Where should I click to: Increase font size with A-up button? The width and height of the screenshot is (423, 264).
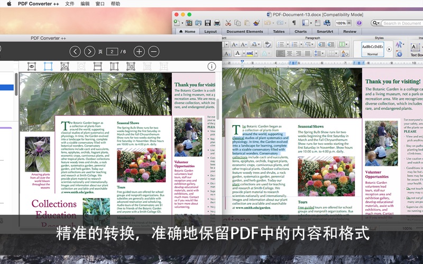tap(235, 44)
